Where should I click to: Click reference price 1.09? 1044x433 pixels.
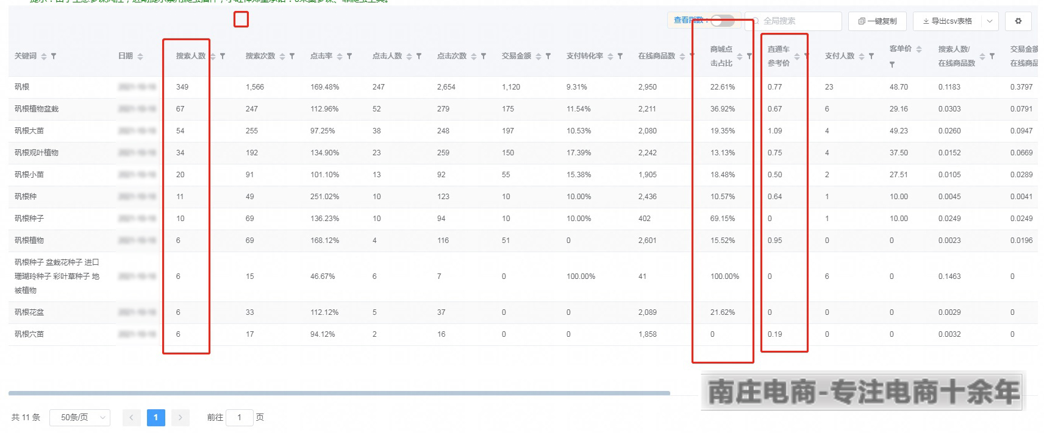pos(775,131)
